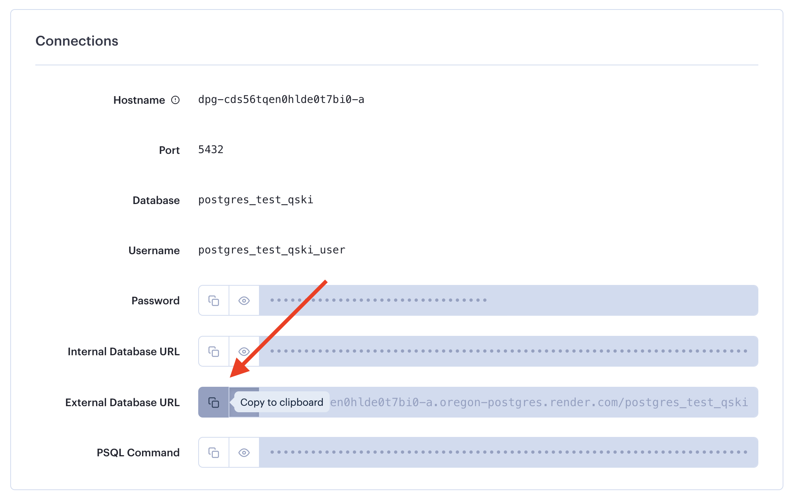
Task: Click the Password label
Action: pyautogui.click(x=155, y=301)
